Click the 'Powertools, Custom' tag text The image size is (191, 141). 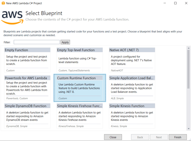click(x=17, y=98)
